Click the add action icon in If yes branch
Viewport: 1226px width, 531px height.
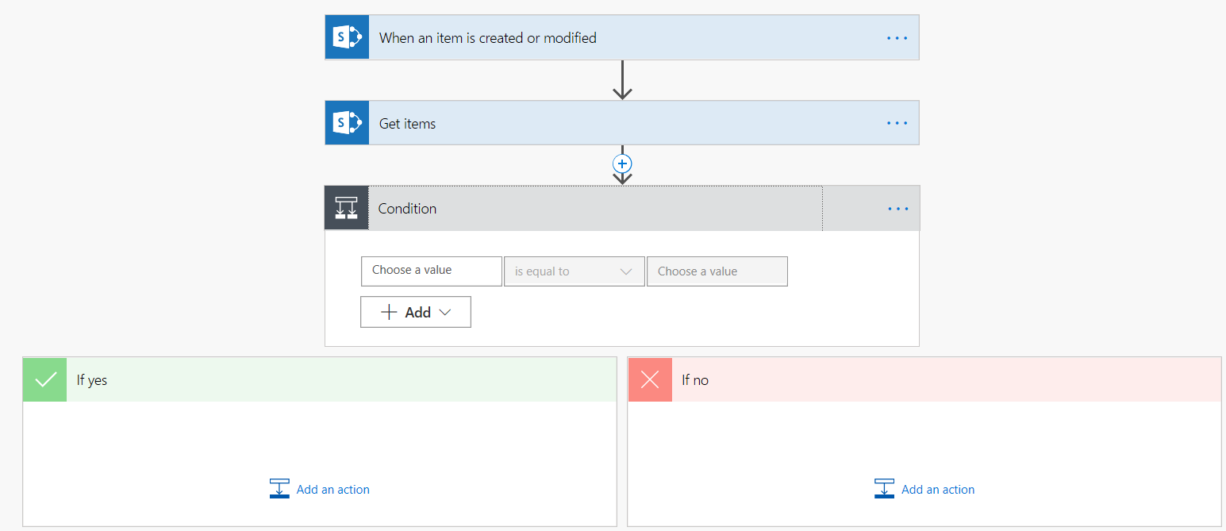point(279,488)
